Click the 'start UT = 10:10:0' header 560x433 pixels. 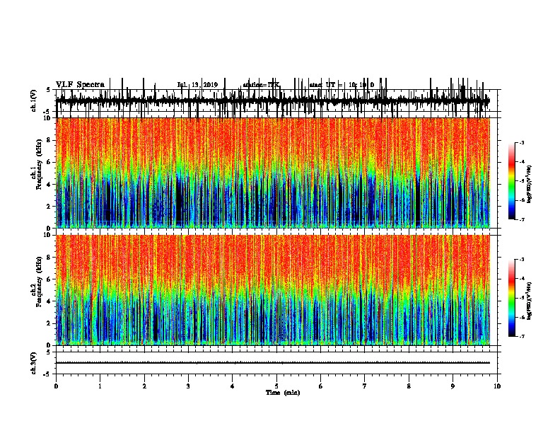[342, 85]
